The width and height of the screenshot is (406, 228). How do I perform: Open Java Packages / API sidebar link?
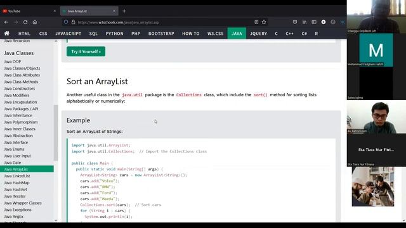coord(21,108)
